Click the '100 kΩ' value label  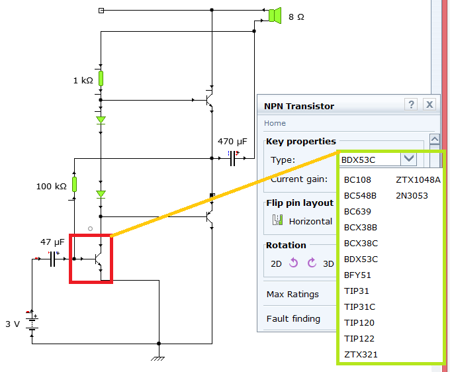coord(52,186)
